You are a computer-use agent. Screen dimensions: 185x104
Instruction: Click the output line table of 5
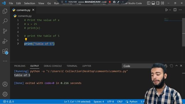(22, 75)
